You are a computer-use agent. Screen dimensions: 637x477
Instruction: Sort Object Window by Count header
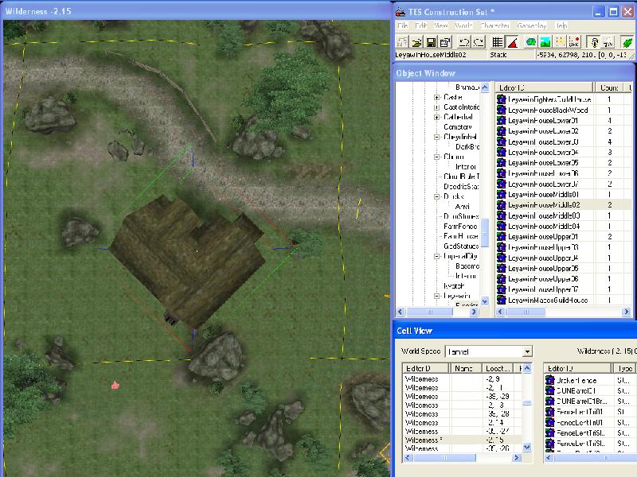pos(610,87)
